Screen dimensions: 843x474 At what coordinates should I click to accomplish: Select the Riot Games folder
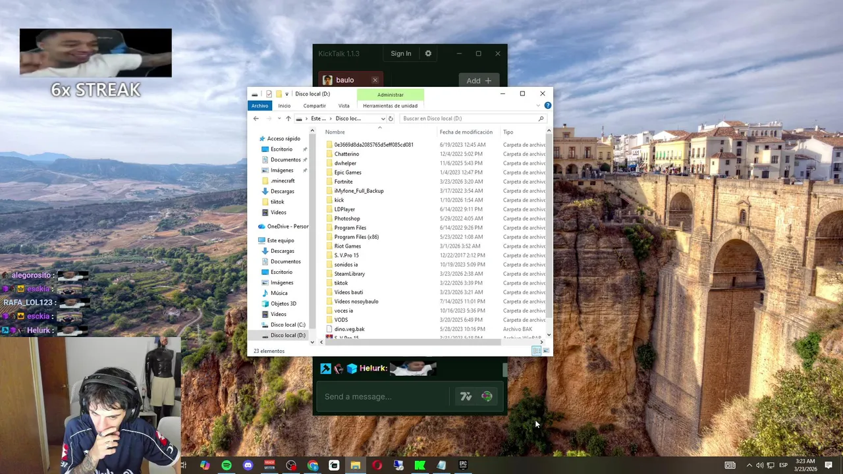click(347, 246)
